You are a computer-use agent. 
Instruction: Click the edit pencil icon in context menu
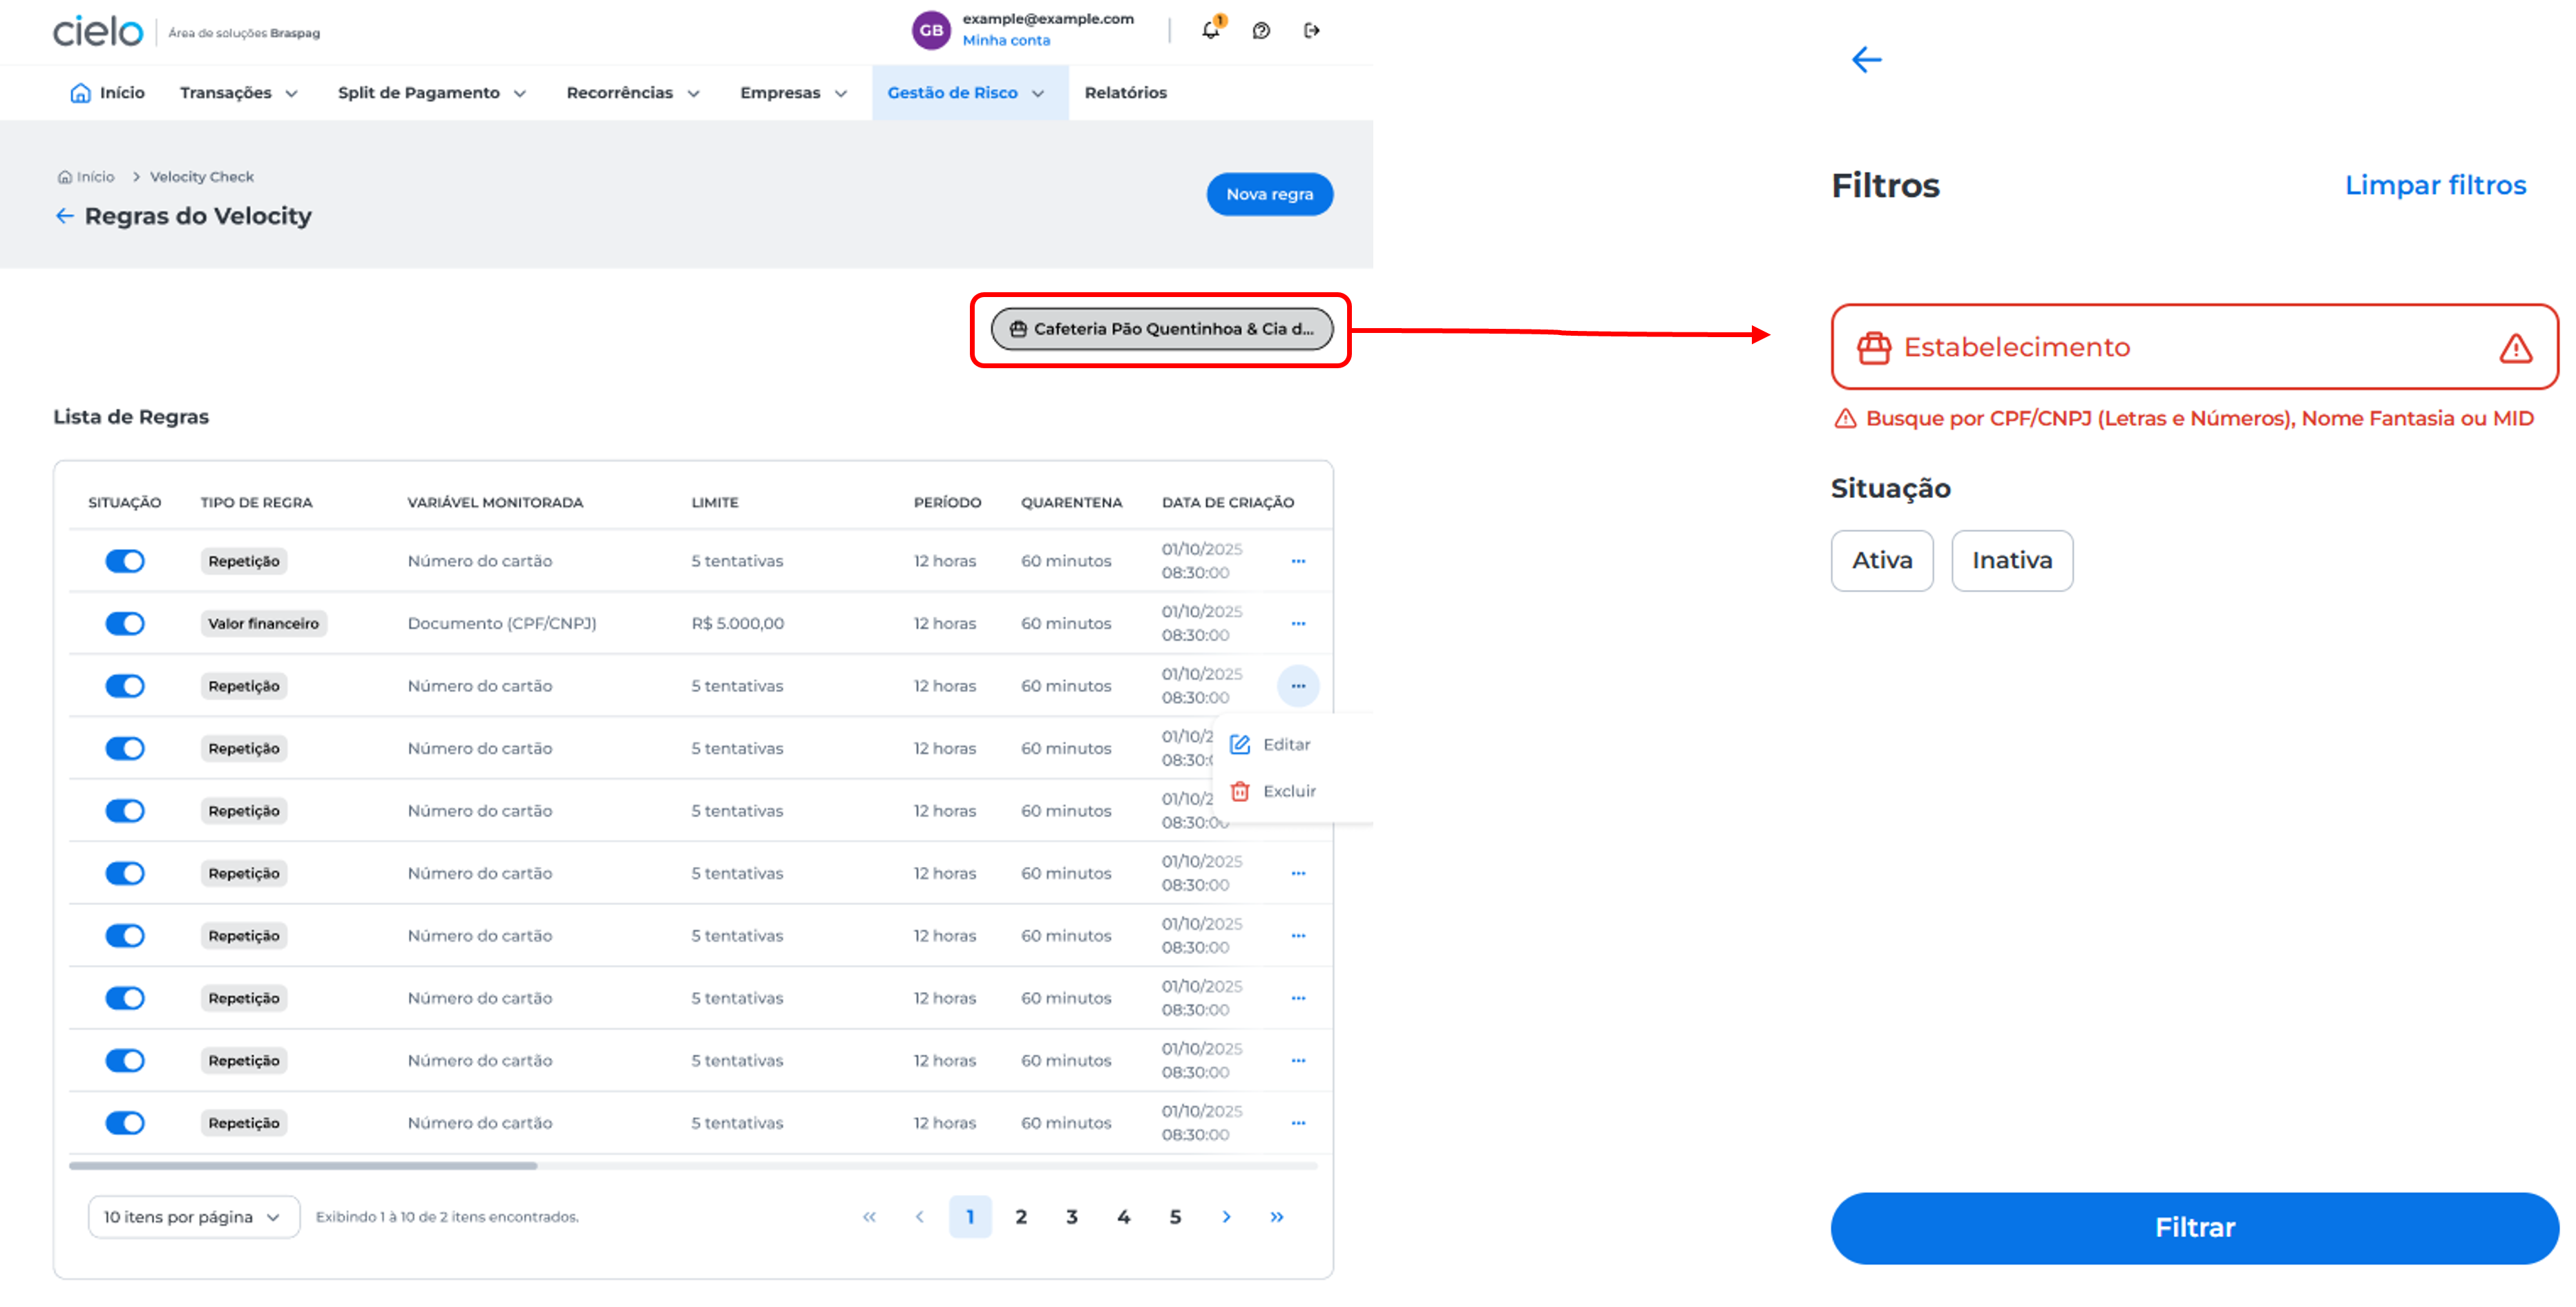(x=1240, y=745)
